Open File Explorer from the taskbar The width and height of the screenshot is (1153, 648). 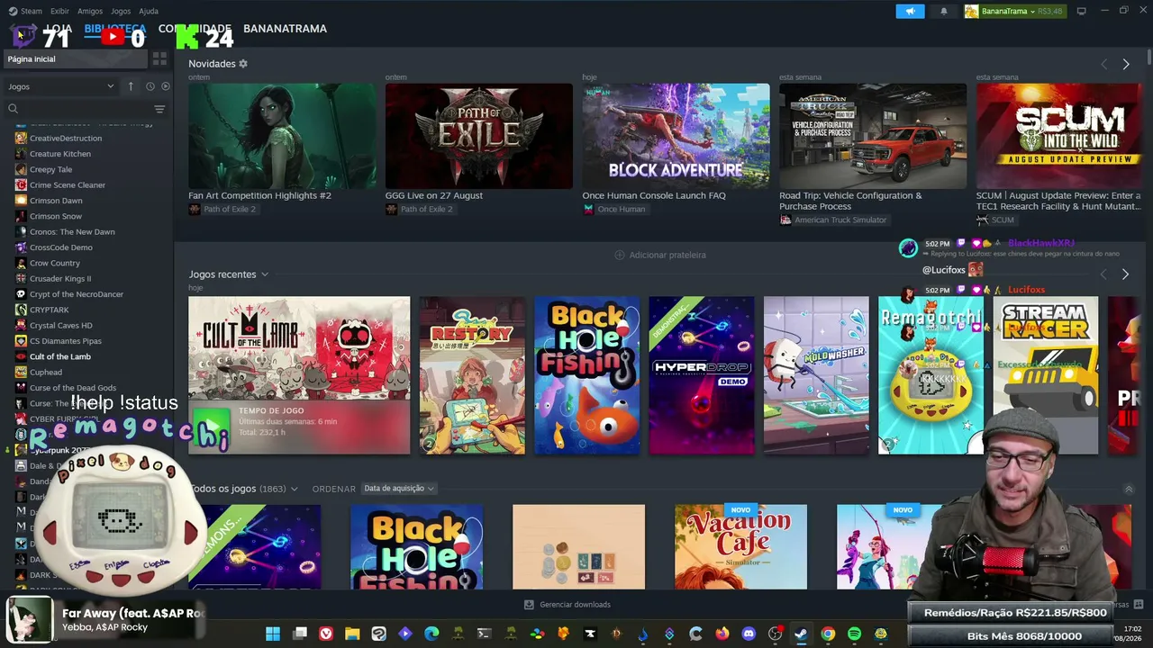click(352, 634)
